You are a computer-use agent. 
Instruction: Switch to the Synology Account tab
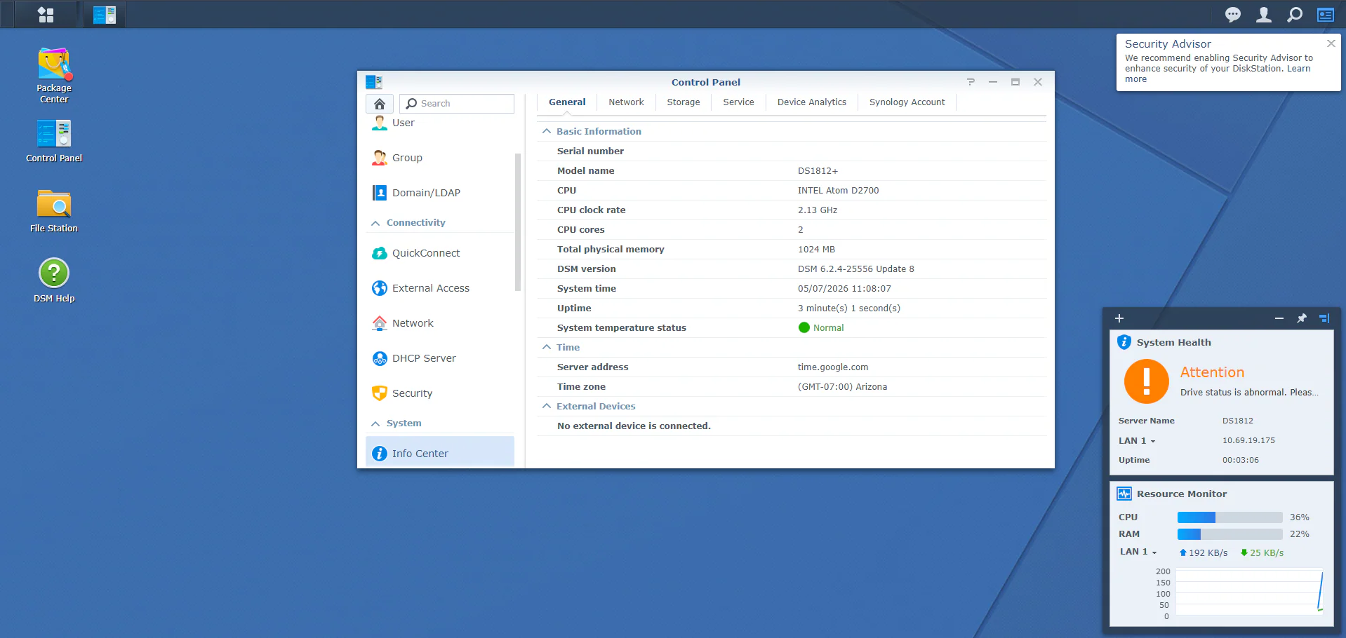click(907, 102)
